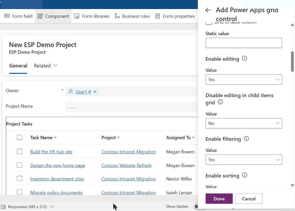Click the panel's scroll up arrow
The image size is (295, 211).
292,25
